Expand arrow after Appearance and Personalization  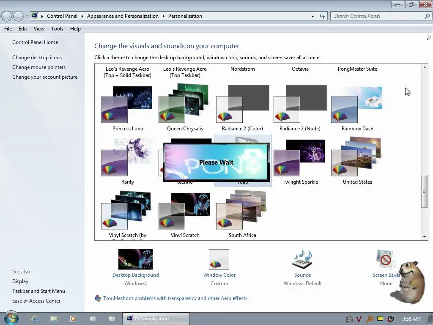tap(164, 17)
